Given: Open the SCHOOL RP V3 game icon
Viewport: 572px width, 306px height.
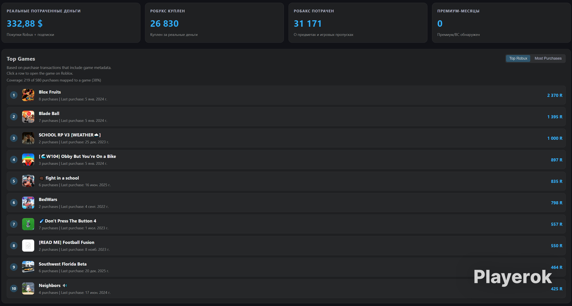Looking at the screenshot, I should (x=28, y=138).
